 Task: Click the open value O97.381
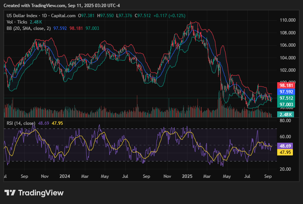pyautogui.click(x=86, y=16)
